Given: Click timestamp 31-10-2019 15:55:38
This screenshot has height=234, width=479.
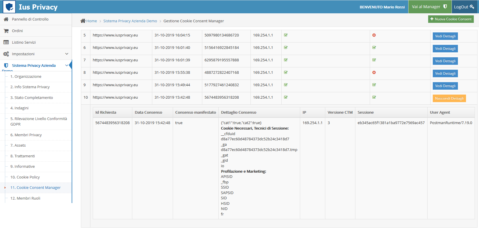Looking at the screenshot, I should (172, 72).
